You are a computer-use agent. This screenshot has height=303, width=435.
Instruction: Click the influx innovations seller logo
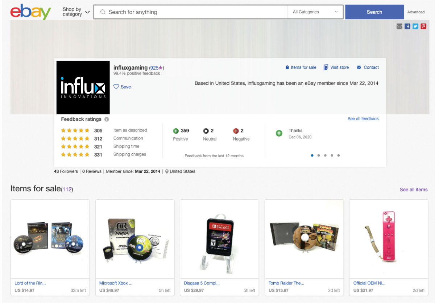[83, 88]
